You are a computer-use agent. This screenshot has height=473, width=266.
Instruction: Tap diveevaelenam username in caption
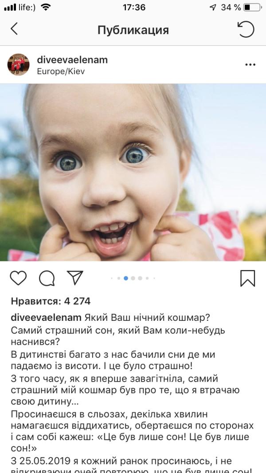pos(46,318)
